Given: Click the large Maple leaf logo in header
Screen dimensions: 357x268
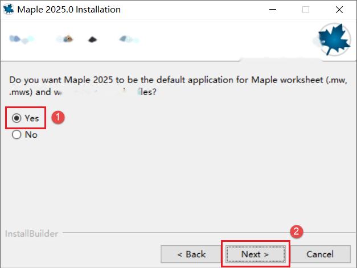Looking at the screenshot, I should (x=334, y=40).
